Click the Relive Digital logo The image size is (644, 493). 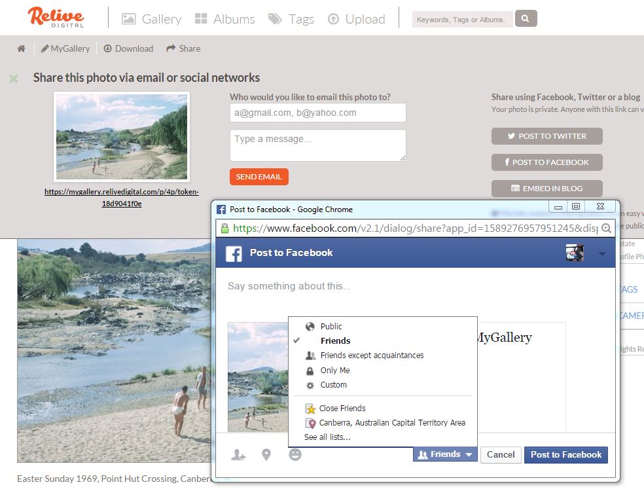[x=56, y=17]
